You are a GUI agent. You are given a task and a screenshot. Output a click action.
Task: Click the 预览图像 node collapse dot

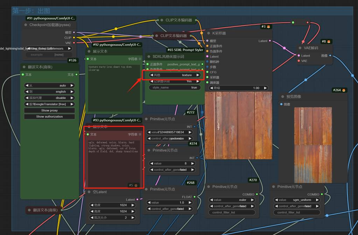[282, 97]
